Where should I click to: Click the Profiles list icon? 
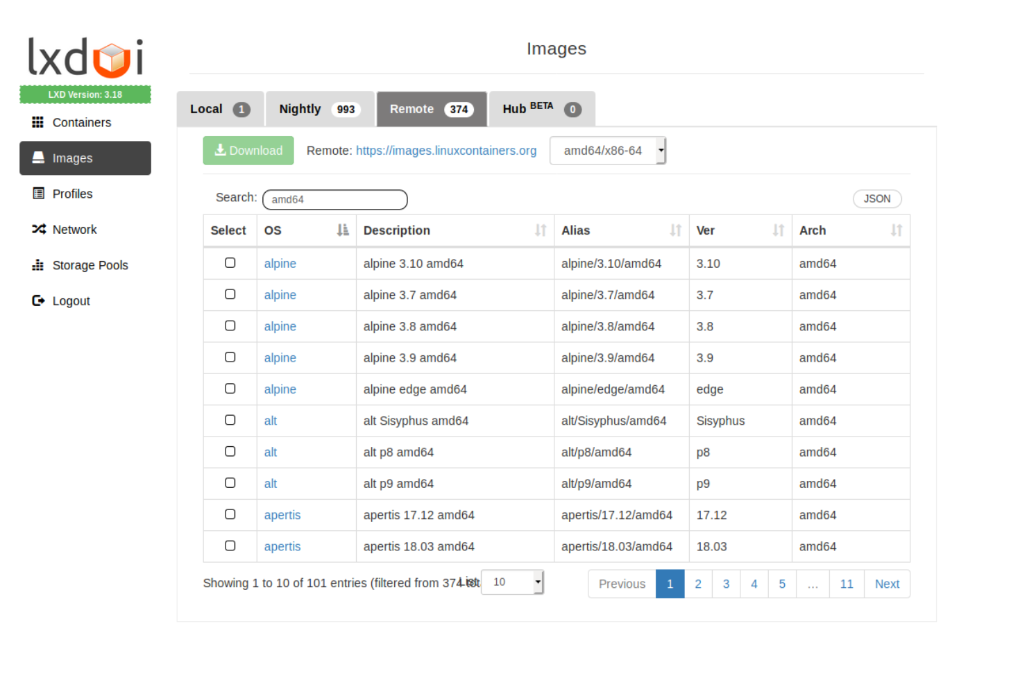click(x=38, y=194)
